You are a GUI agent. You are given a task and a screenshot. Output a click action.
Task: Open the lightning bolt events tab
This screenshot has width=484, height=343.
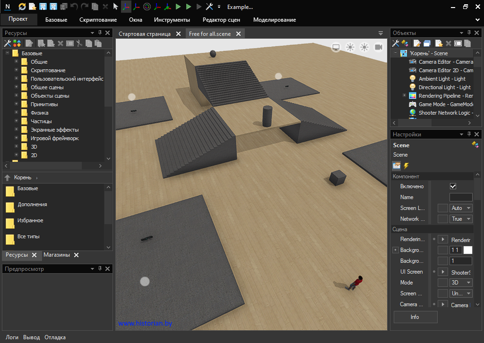[406, 166]
